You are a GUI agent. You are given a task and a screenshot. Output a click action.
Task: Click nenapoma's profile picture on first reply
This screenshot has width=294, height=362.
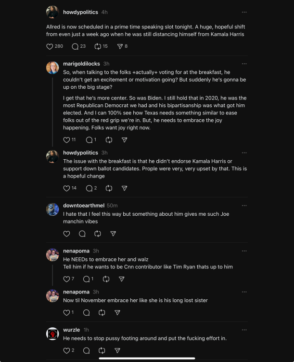coord(52,255)
